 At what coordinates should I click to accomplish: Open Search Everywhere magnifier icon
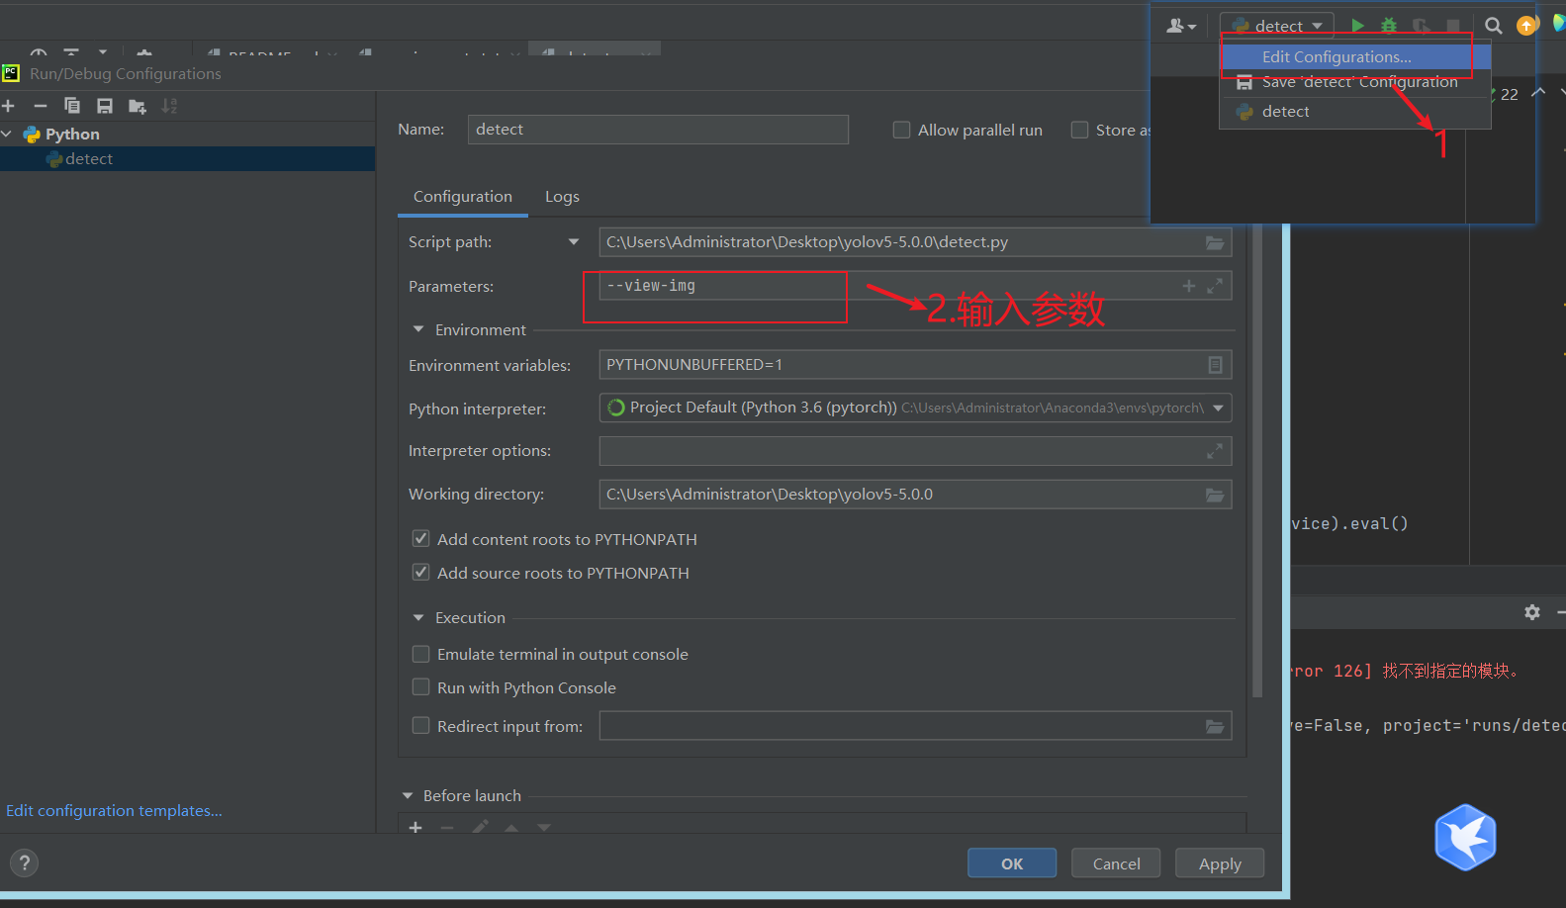pyautogui.click(x=1494, y=26)
